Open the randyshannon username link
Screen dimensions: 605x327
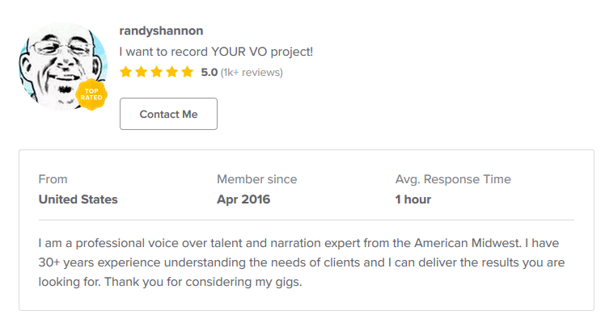tap(161, 31)
